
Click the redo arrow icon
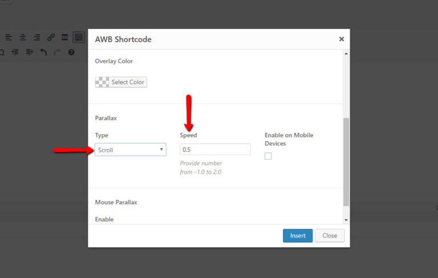(58, 52)
